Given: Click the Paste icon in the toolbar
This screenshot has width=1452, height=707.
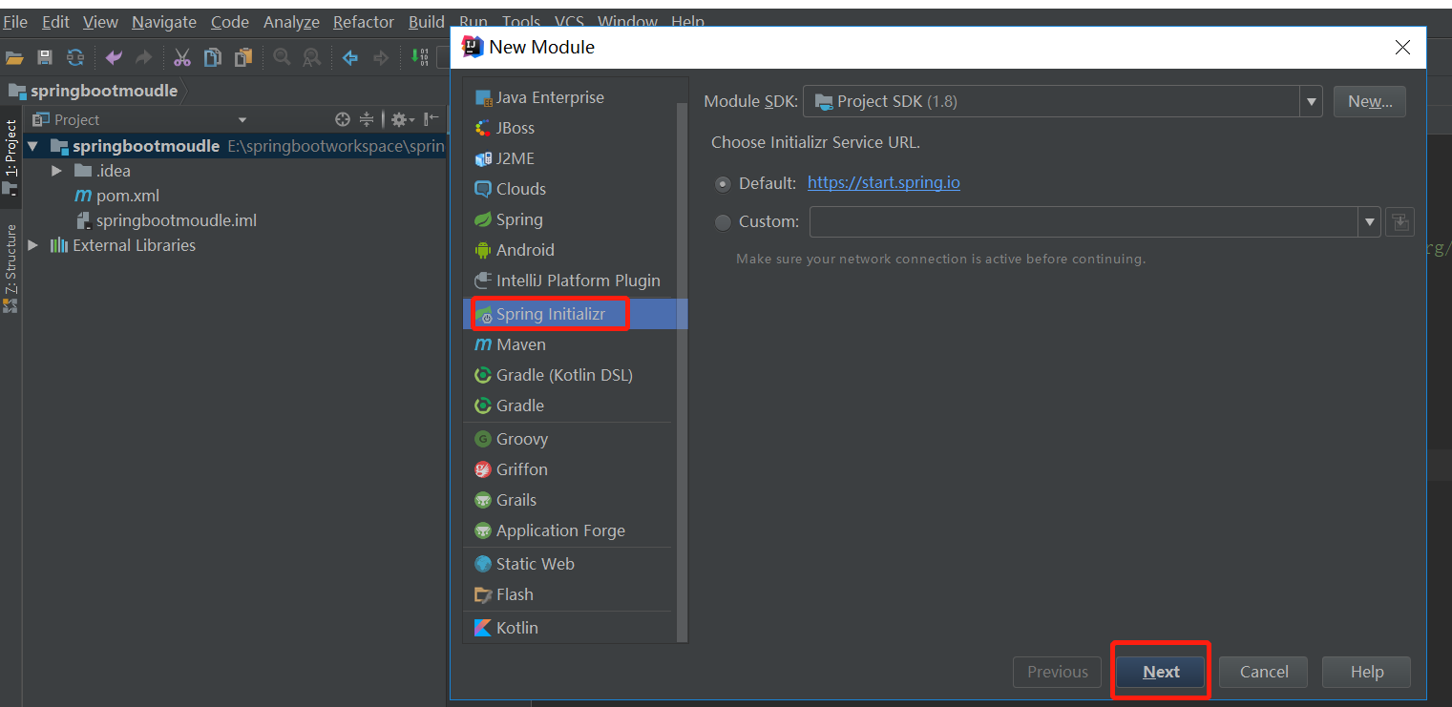Looking at the screenshot, I should [x=242, y=57].
